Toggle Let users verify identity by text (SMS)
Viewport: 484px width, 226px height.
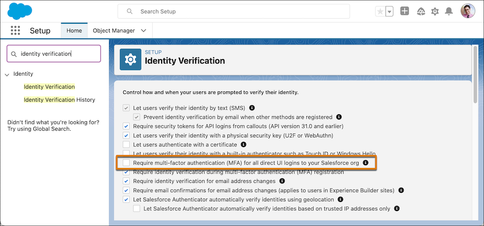tap(126, 108)
